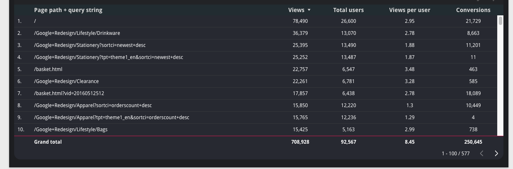Select the Stationery?sortci=newest+desc row
The image size is (513, 169).
point(256,45)
